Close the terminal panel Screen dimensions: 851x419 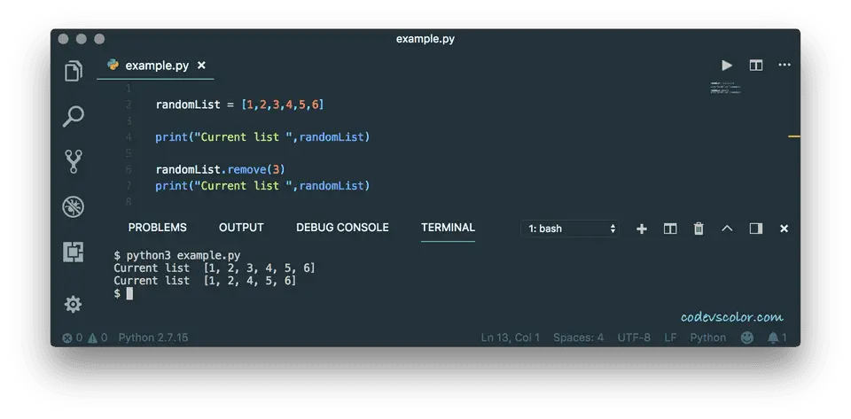[784, 229]
